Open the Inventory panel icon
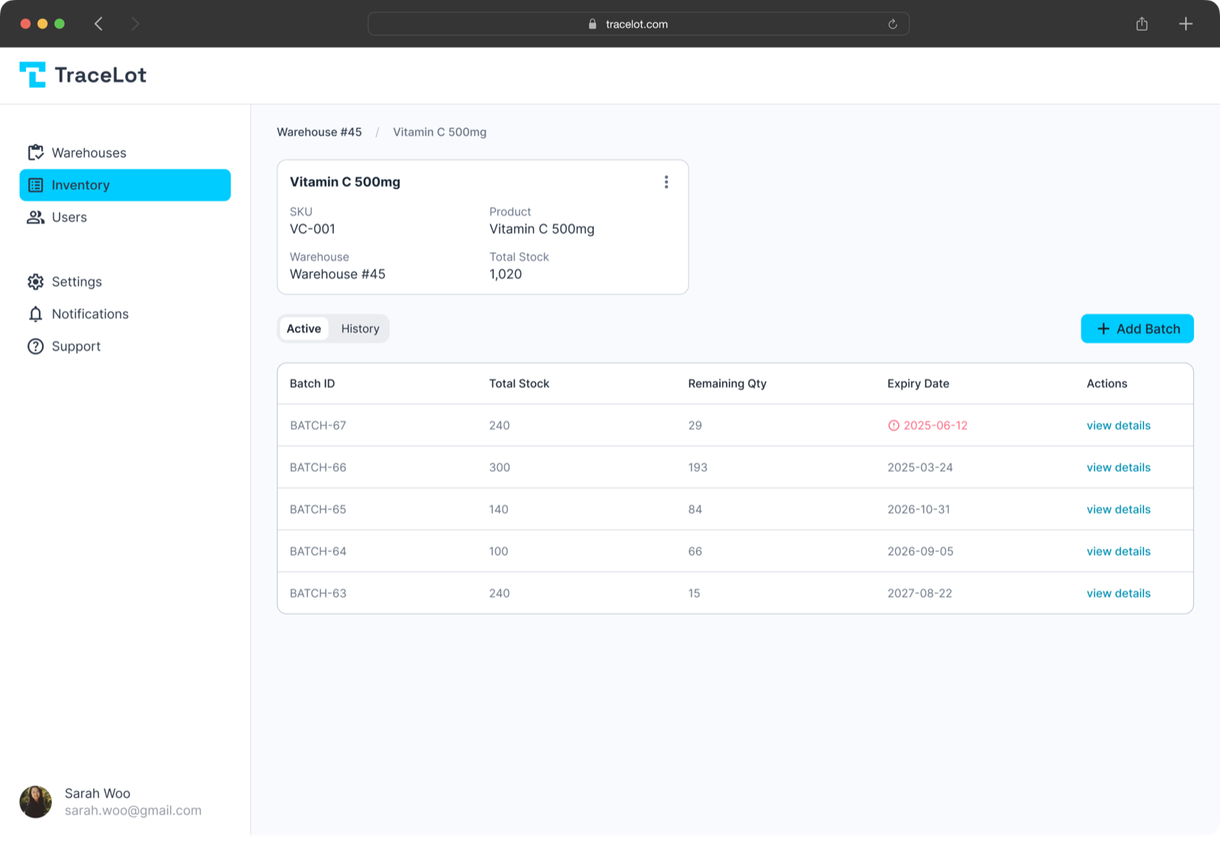1220x867 pixels. click(36, 185)
